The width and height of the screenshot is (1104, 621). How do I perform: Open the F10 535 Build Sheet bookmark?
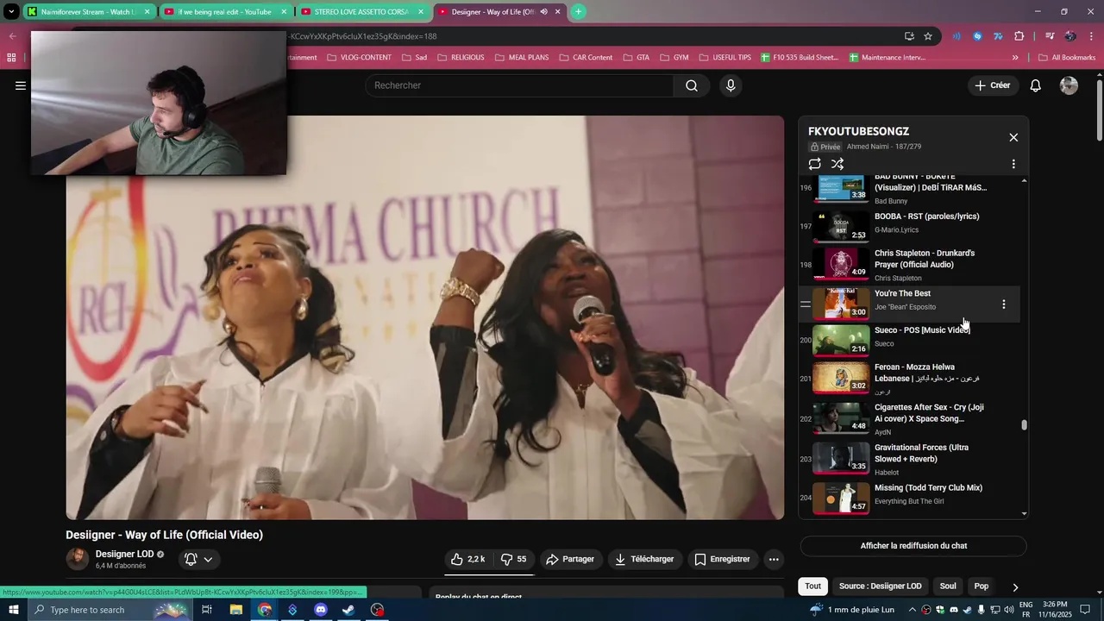pos(800,58)
